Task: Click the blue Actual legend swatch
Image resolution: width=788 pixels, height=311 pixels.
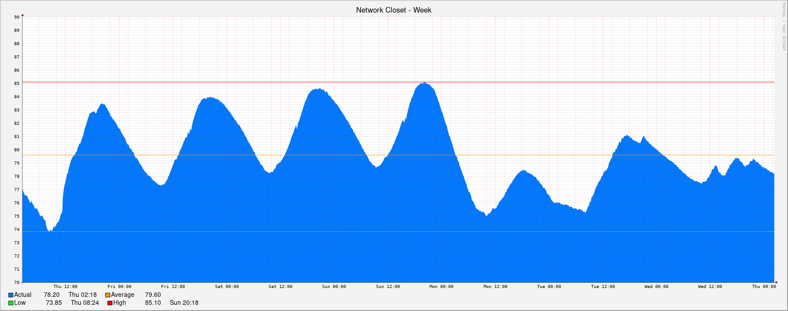Action: point(11,295)
